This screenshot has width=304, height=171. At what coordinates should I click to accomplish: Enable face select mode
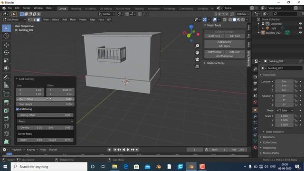pos(38,19)
